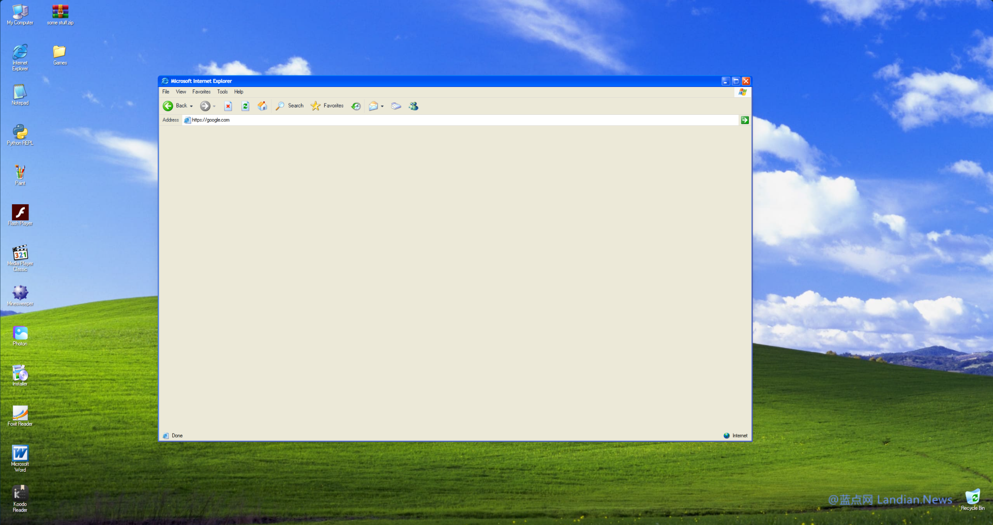Refresh the page in Internet Explorer
Screen dimensions: 993x525
click(246, 106)
